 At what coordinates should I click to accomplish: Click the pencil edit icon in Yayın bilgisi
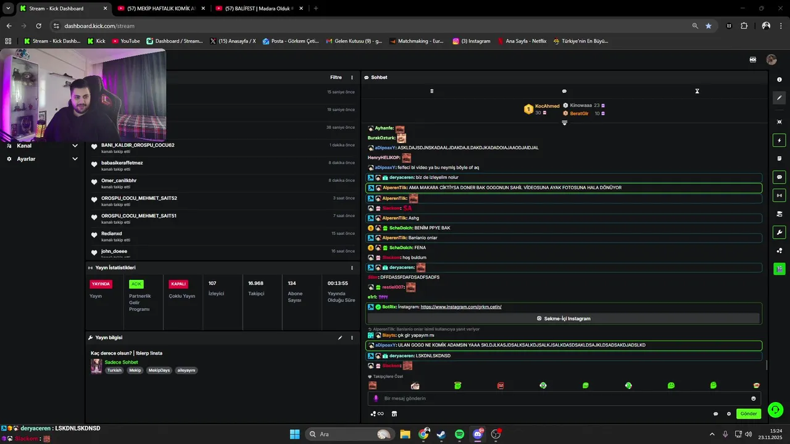[x=340, y=338]
